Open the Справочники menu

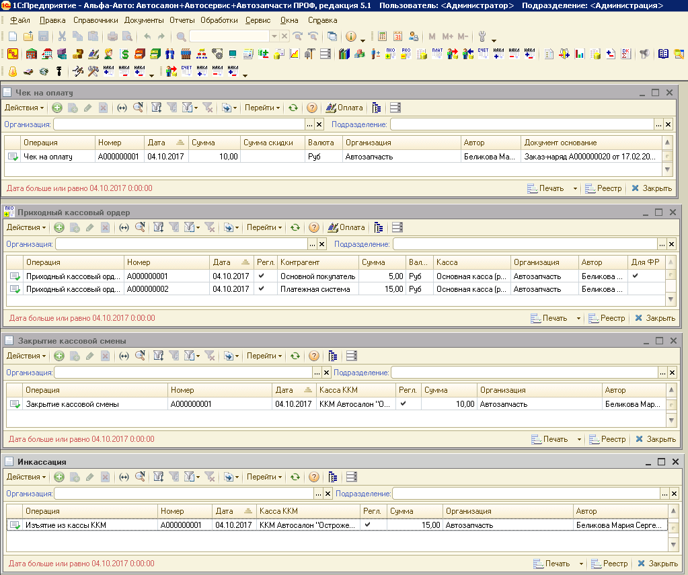point(95,20)
